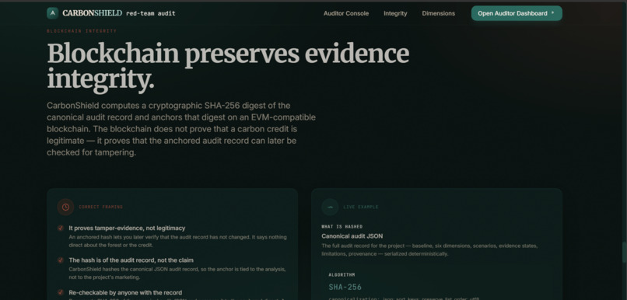
Task: Click the 'ALGORITHM' label
Action: (x=342, y=275)
